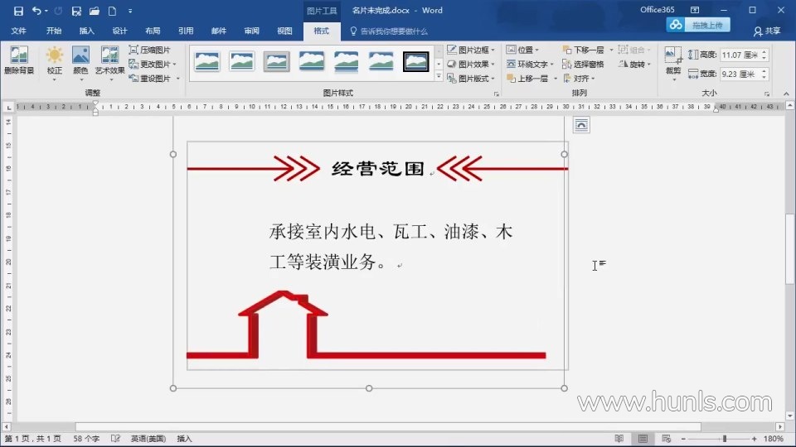Click zoom out minus button
Screen dimensions: 796x447
click(x=683, y=439)
